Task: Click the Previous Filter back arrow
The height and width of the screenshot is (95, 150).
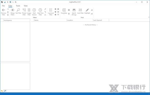Action: (3, 10)
